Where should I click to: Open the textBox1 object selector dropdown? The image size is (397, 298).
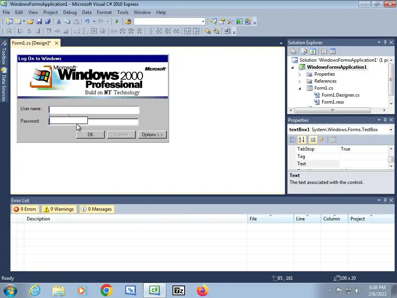click(x=391, y=130)
